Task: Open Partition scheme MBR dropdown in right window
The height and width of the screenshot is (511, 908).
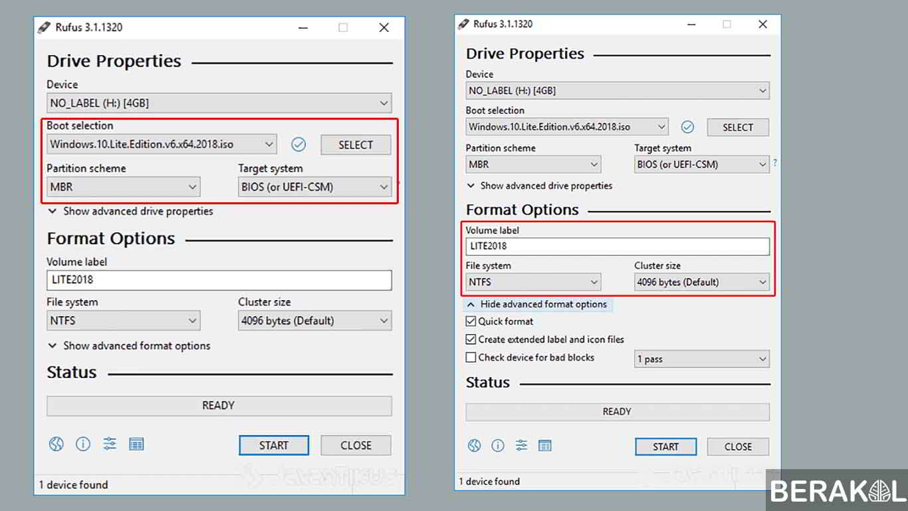Action: pyautogui.click(x=533, y=164)
